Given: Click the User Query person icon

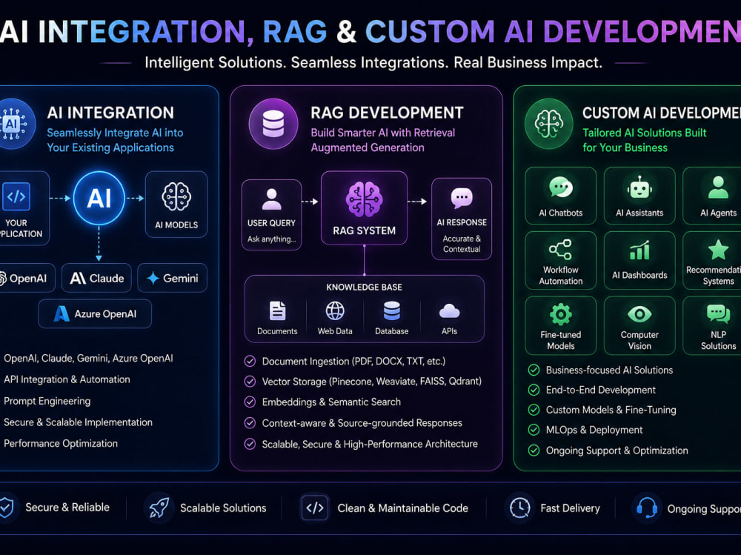Looking at the screenshot, I should (272, 199).
